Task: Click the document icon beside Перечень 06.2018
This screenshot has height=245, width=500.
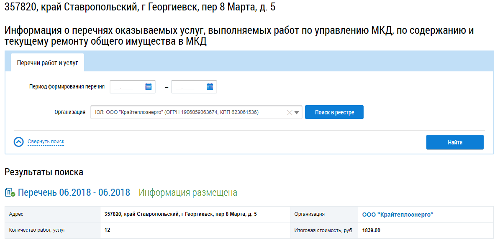Action: [x=10, y=193]
